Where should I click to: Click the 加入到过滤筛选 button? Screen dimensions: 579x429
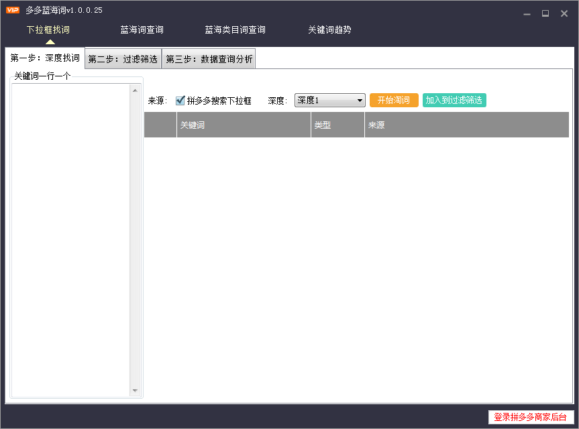[x=454, y=101]
